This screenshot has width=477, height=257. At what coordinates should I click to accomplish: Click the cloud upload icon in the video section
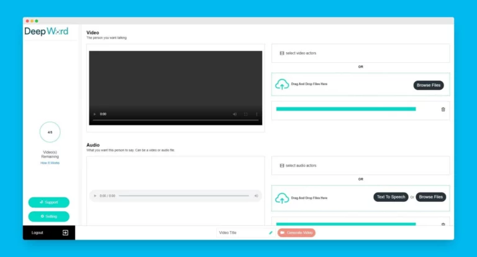pyautogui.click(x=282, y=84)
